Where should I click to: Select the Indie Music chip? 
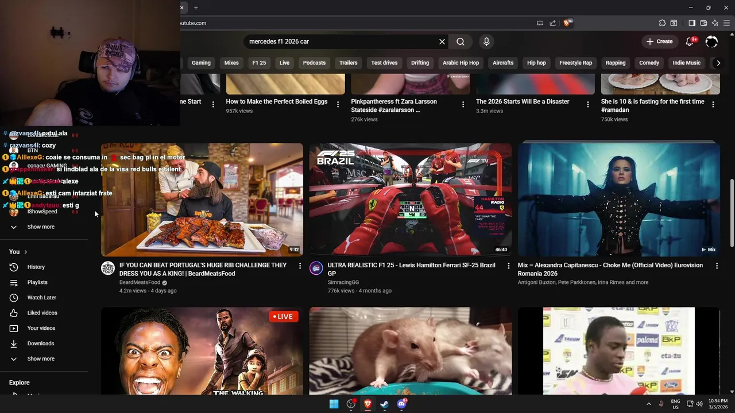[x=687, y=63]
